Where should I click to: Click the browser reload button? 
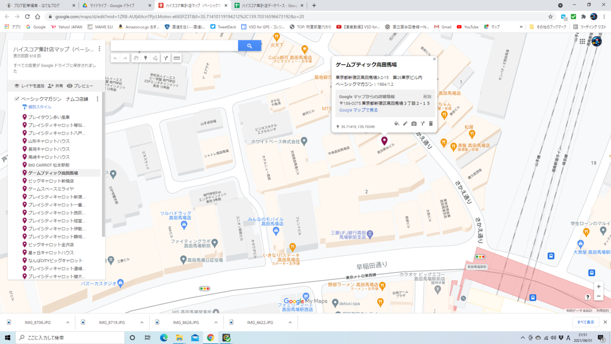click(x=27, y=16)
